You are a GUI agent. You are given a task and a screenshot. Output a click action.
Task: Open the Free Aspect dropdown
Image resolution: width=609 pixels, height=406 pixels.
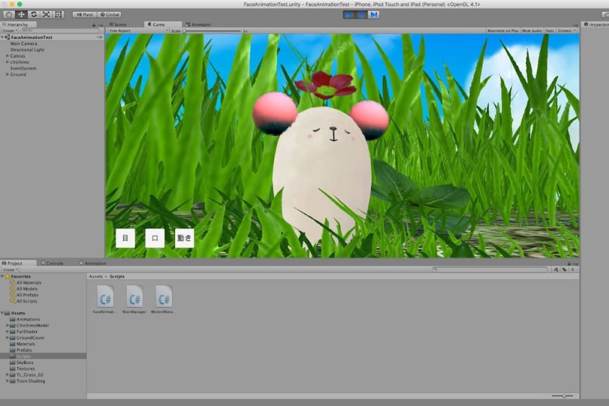[x=138, y=30]
